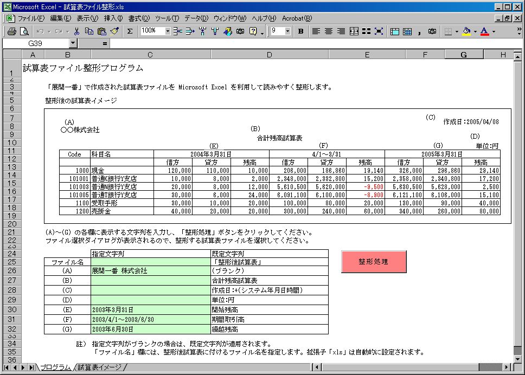Image resolution: width=525 pixels, height=375 pixels.
Task: Open the 挿入(I) menu
Action: 113,18
